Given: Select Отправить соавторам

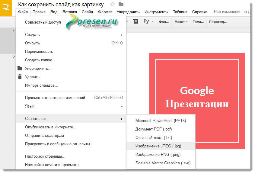Looking at the screenshot, I should (x=71, y=136).
